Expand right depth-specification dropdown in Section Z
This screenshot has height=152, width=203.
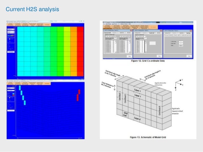pos(182,35)
